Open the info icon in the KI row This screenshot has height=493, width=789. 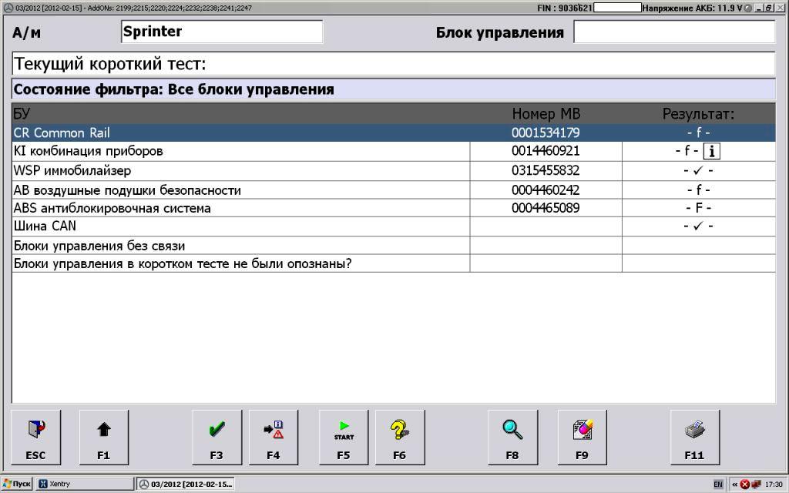tap(711, 151)
